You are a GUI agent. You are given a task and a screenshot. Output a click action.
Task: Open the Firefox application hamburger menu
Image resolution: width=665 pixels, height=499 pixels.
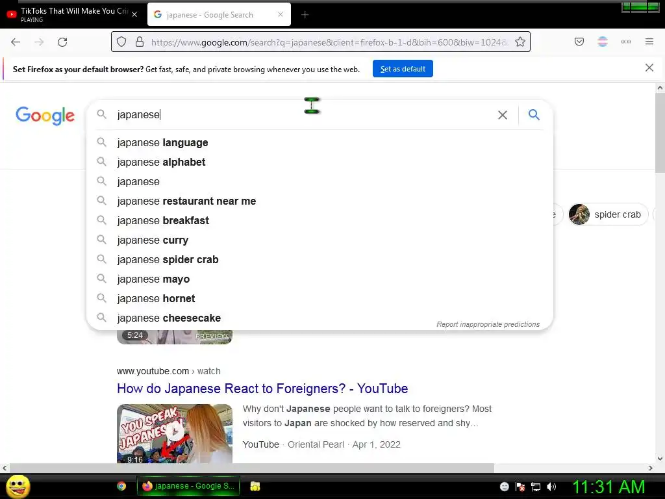[649, 42]
